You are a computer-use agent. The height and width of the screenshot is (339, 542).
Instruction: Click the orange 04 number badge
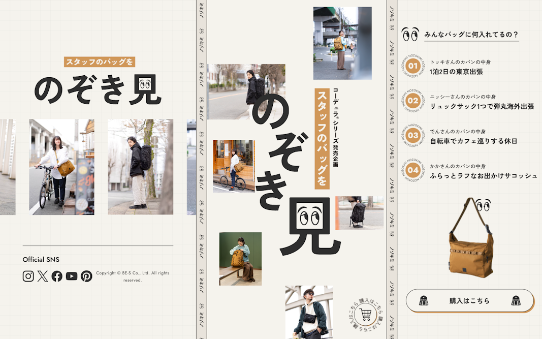412,170
